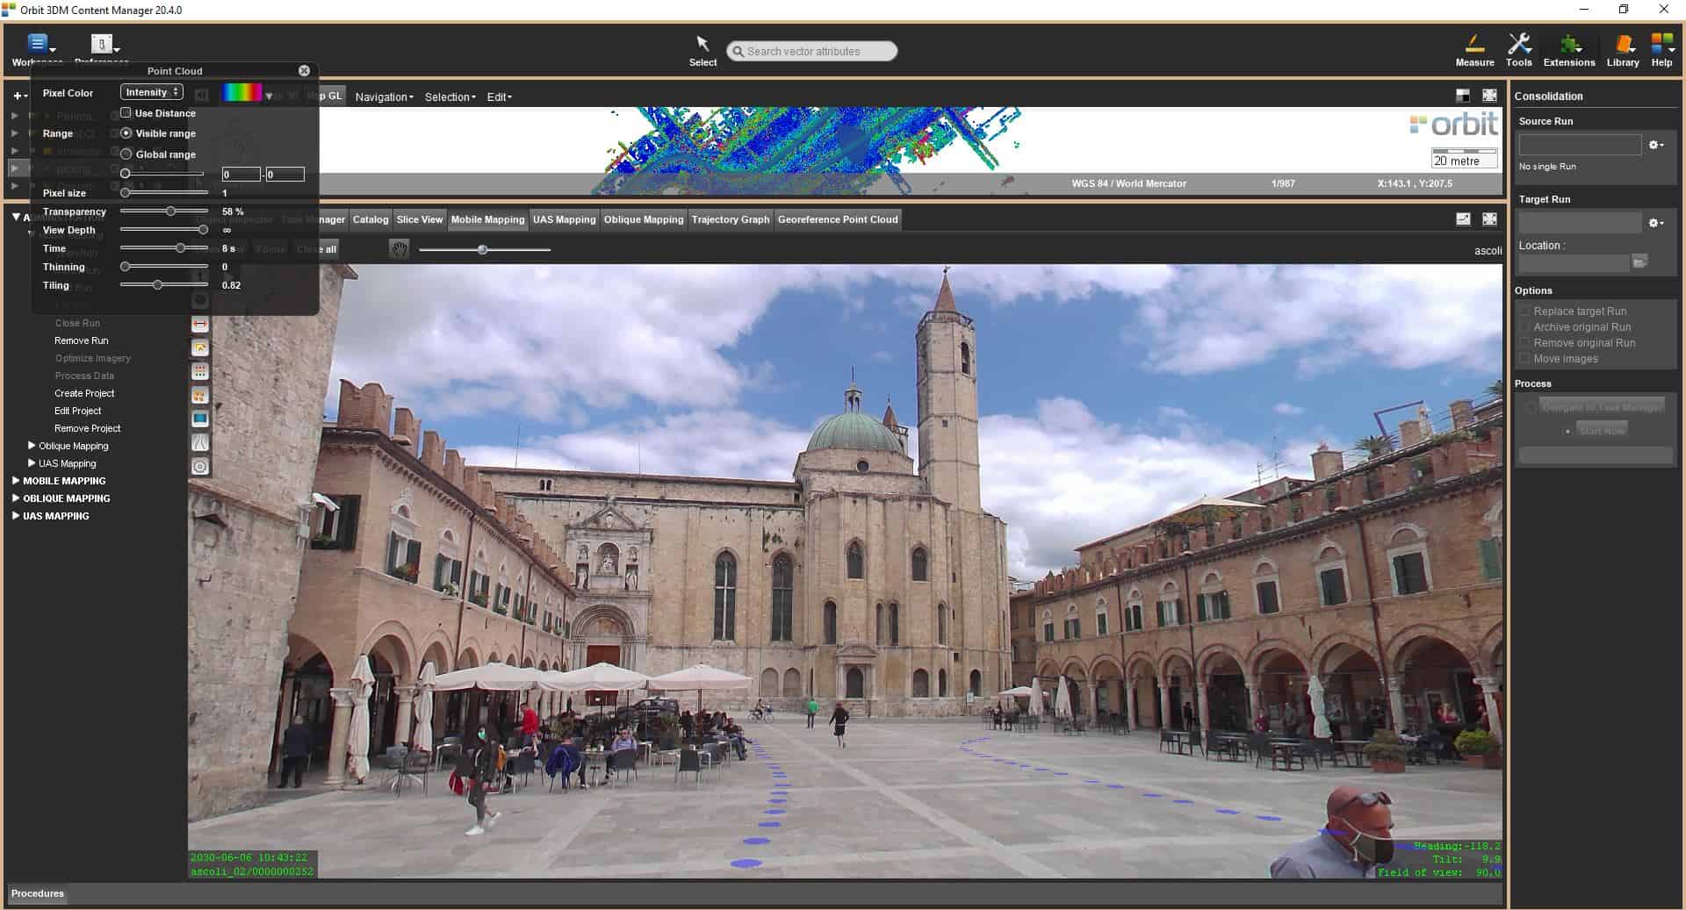Viewport: 1686px width, 910px height.
Task: Click Create Project in the sidebar
Action: tap(84, 393)
